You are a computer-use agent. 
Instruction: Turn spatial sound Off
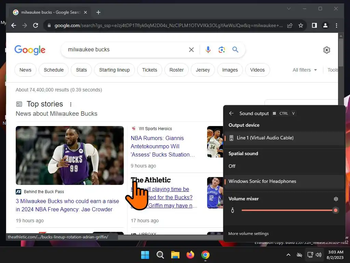point(284,166)
